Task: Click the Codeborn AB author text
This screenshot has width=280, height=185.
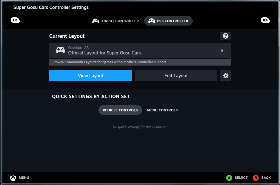Action: 78,47
